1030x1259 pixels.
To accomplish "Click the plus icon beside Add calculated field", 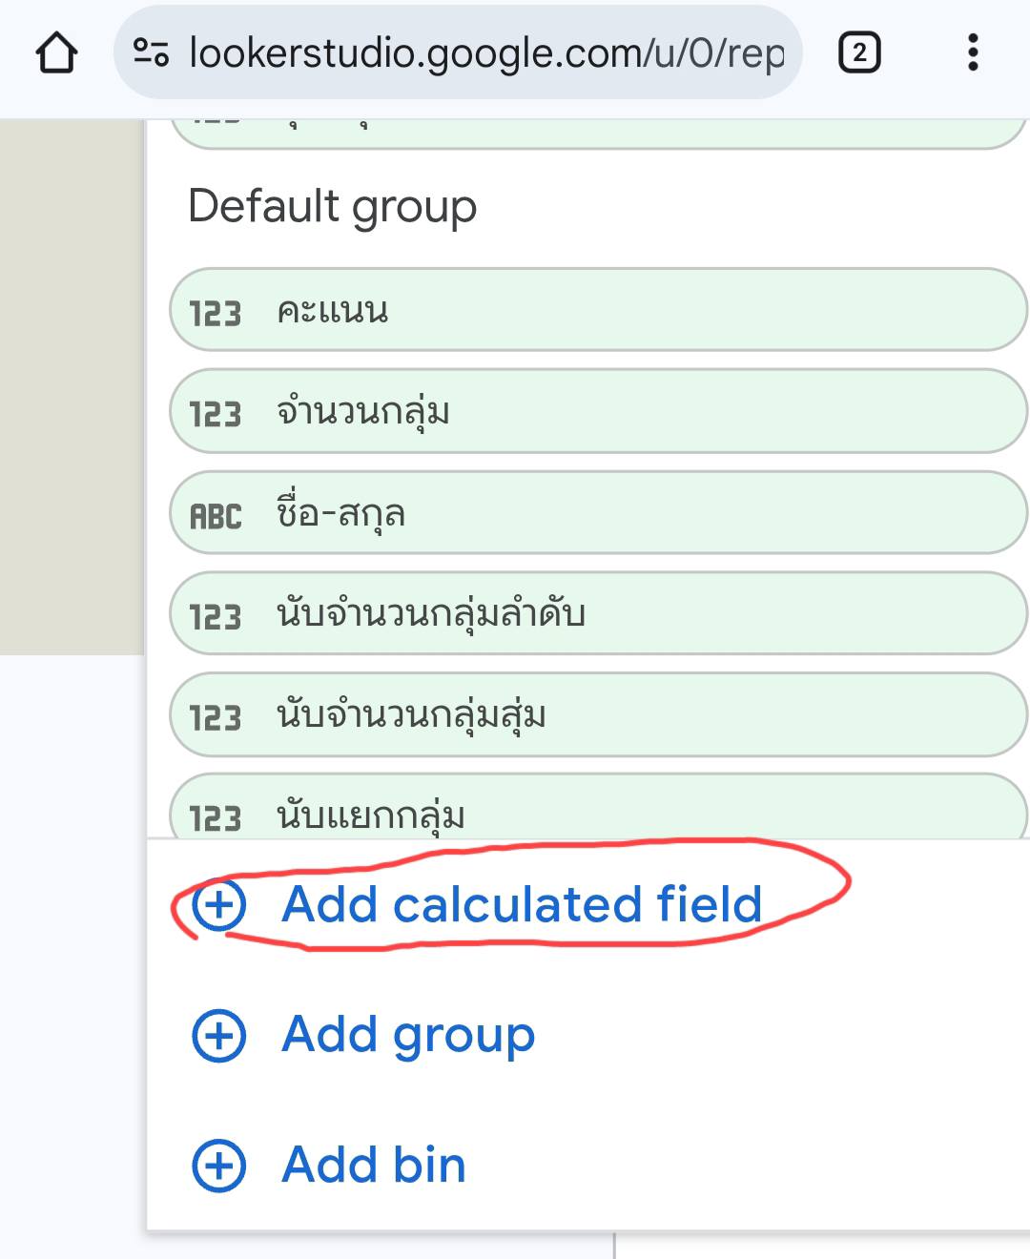I will click(219, 904).
